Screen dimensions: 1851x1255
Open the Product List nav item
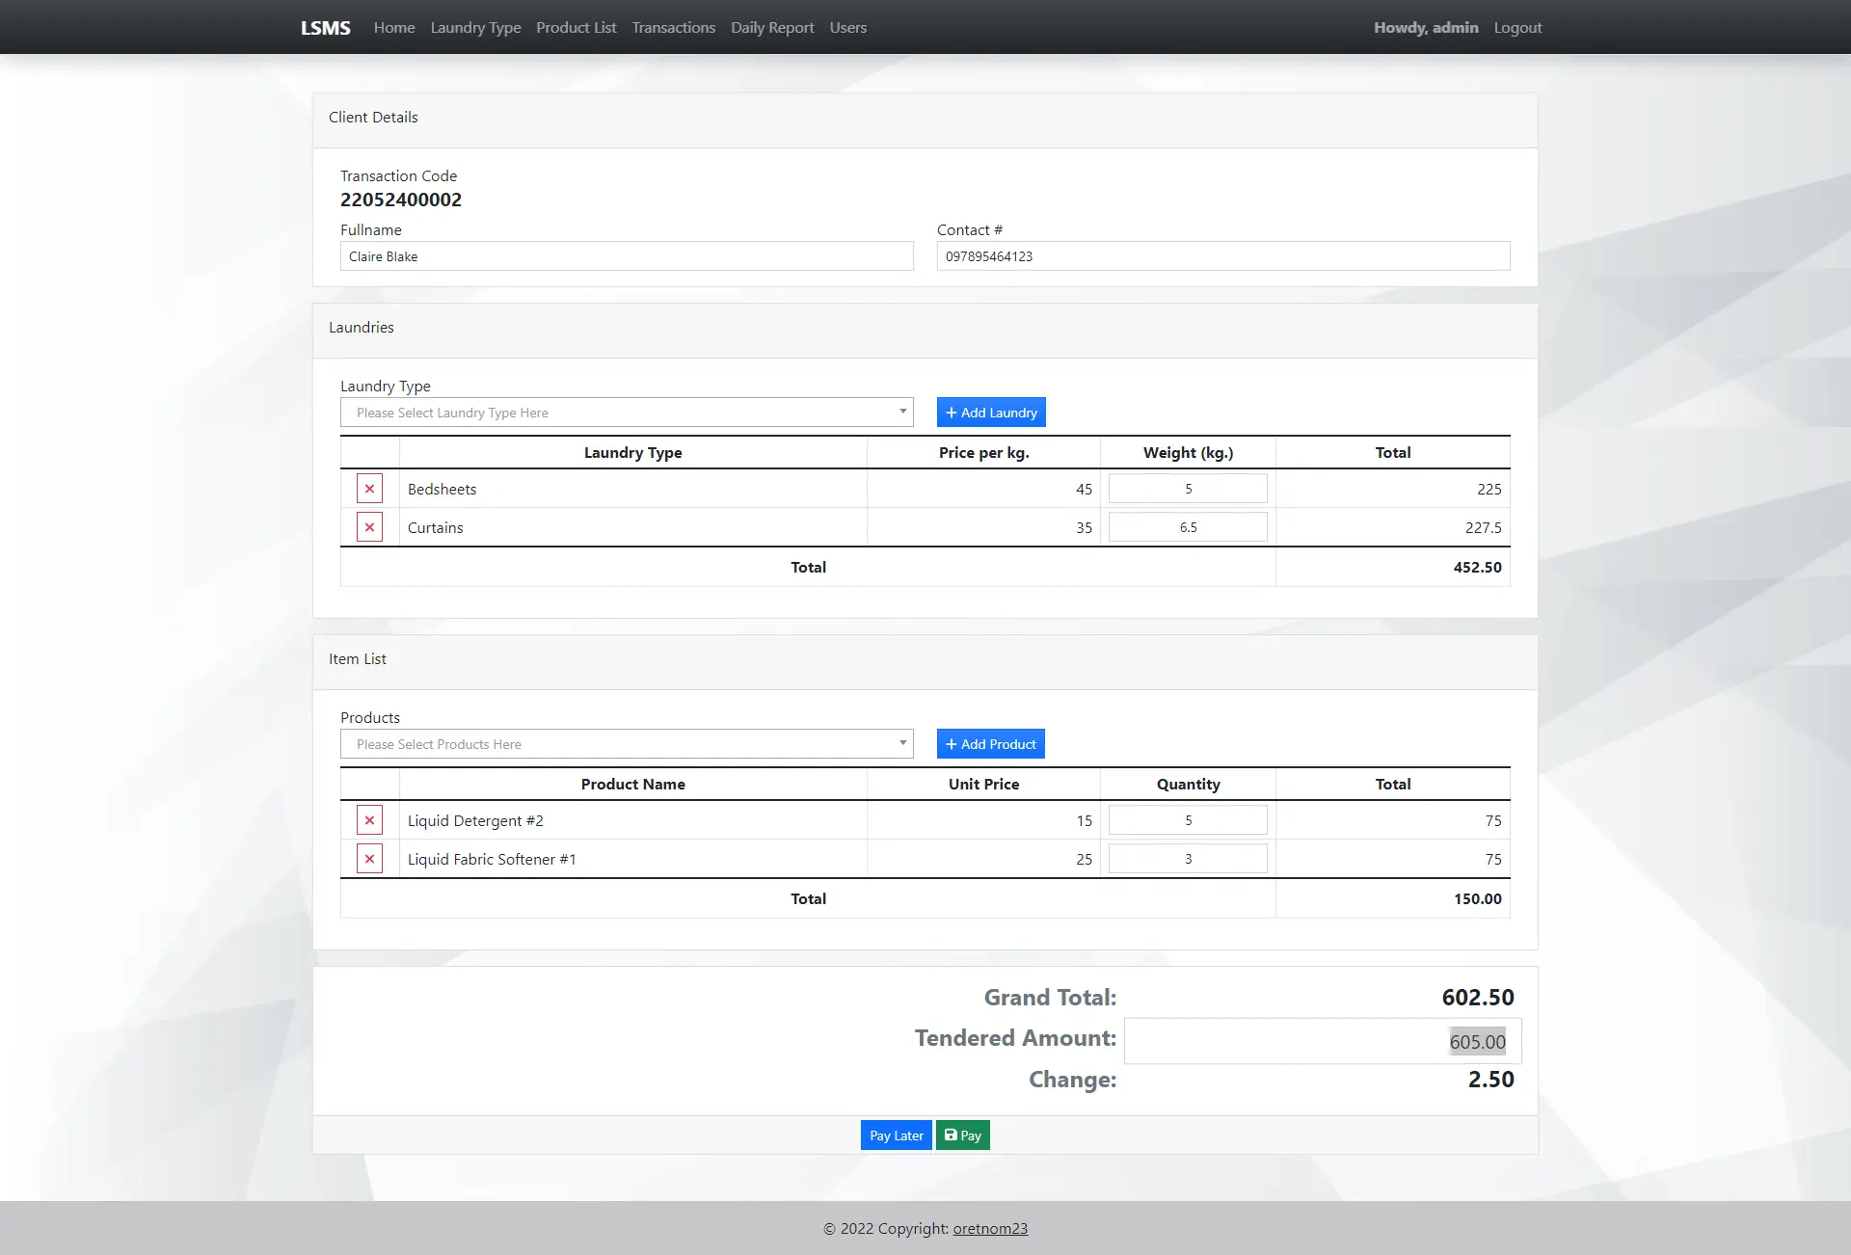click(576, 28)
